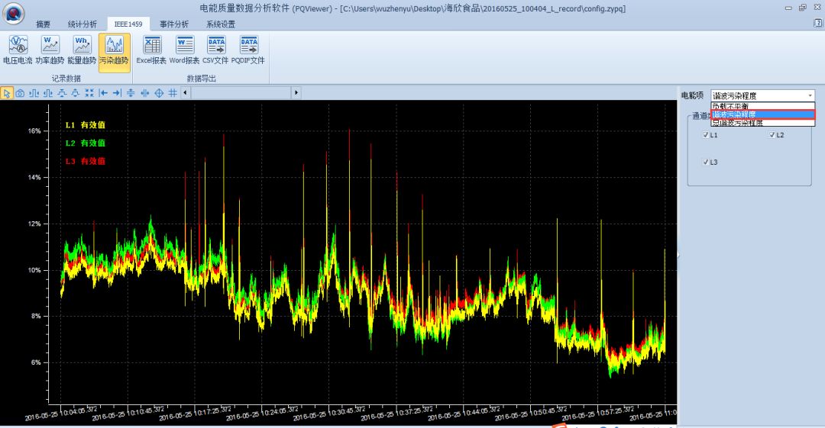
Task: Collapse the right side panel splitter arrow
Action: tap(678, 255)
